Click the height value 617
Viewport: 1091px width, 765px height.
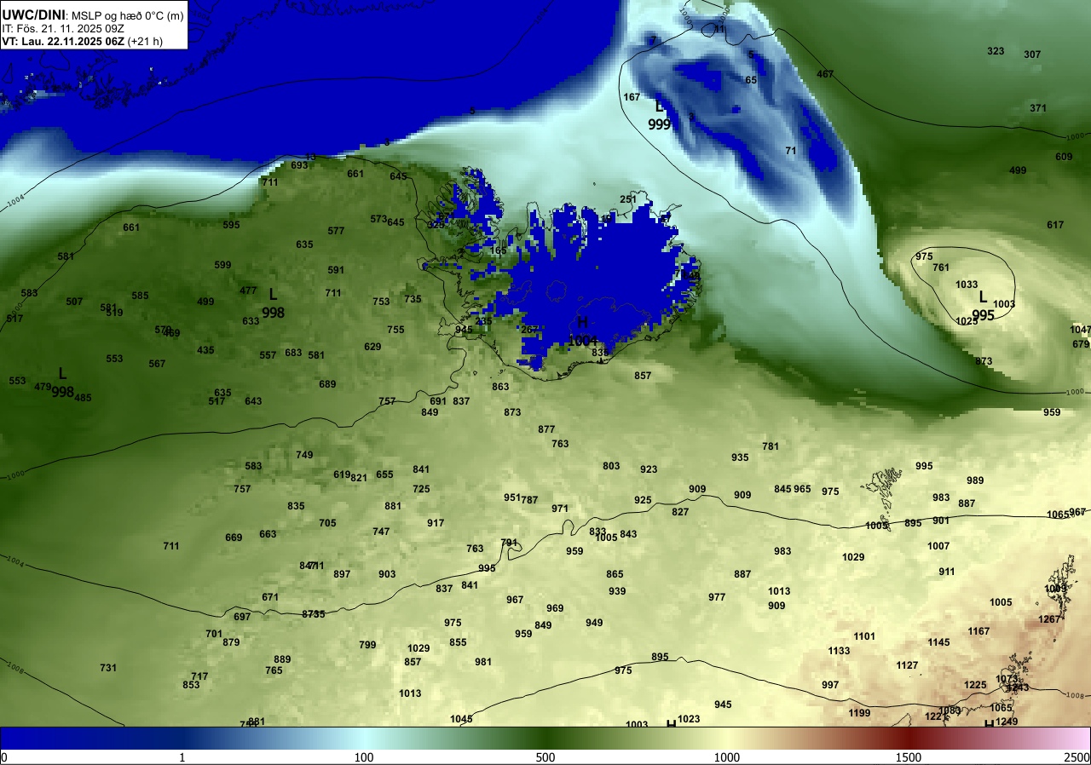click(x=1055, y=225)
